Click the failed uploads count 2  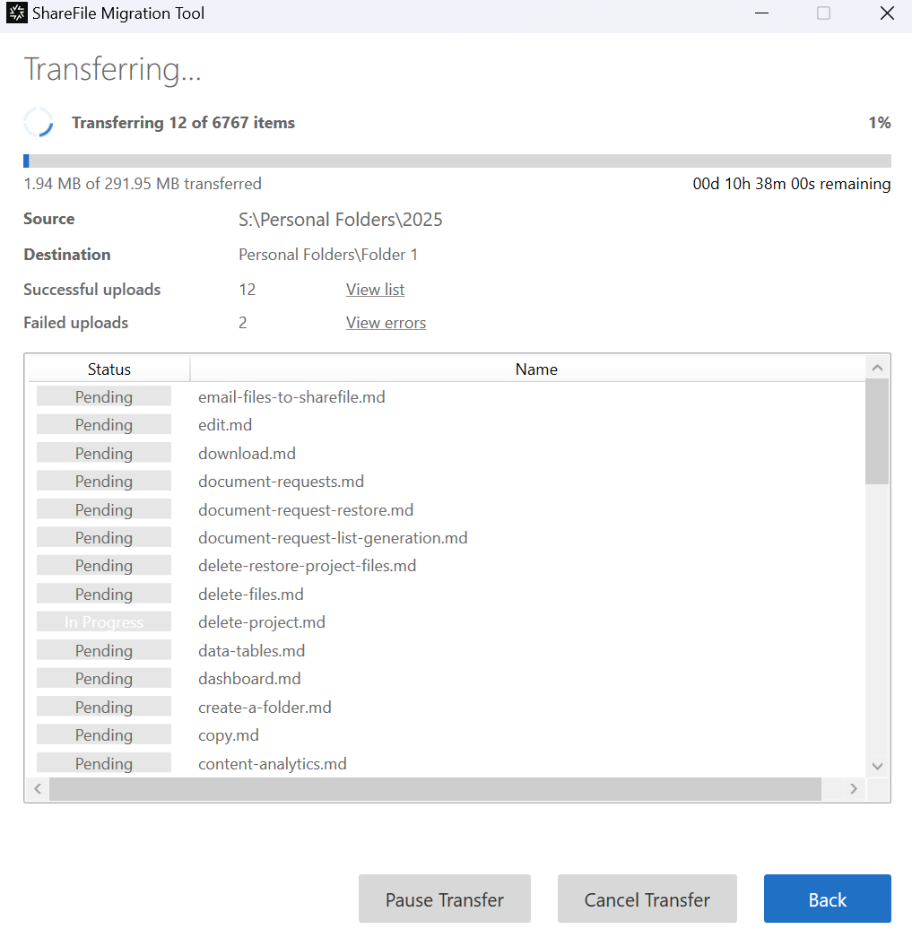click(x=242, y=323)
